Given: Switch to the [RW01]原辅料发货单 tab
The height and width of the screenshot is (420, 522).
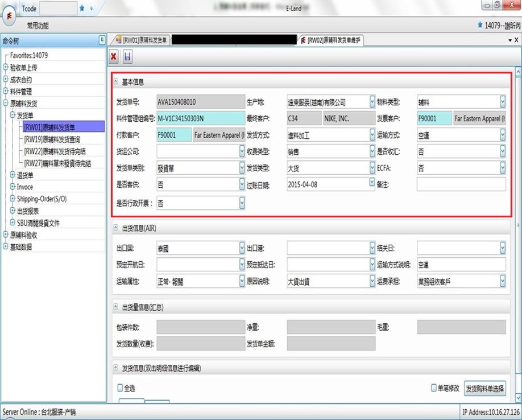Looking at the screenshot, I should pos(141,40).
